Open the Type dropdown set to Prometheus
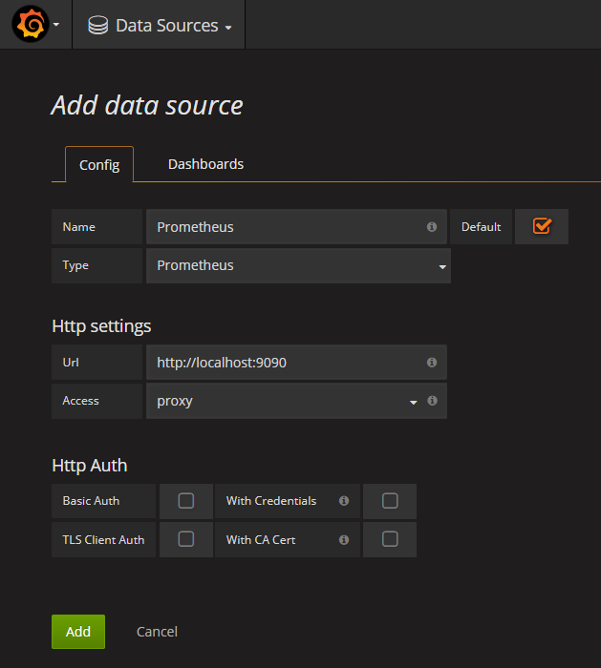 (x=298, y=266)
